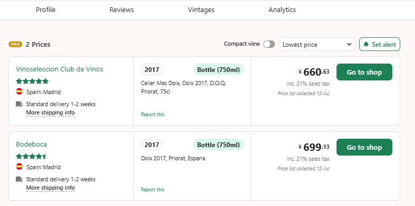Open the Vintages tab

click(x=201, y=10)
